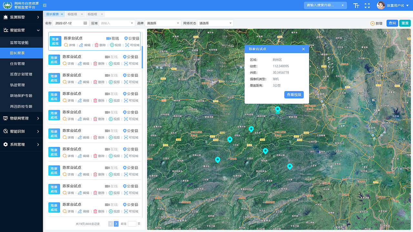This screenshot has height=232, width=413.
Task: Open the 区域 dropdown
Action: tap(117, 23)
